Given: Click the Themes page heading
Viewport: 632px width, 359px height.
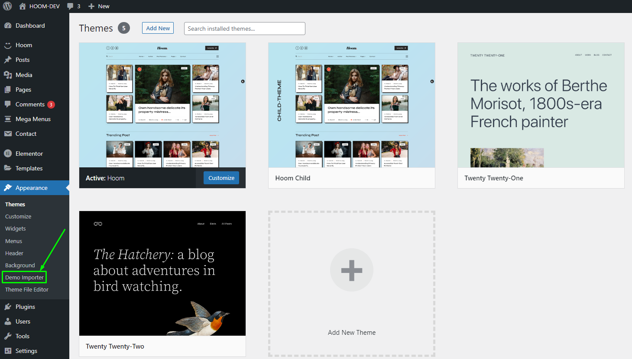Looking at the screenshot, I should [x=96, y=28].
